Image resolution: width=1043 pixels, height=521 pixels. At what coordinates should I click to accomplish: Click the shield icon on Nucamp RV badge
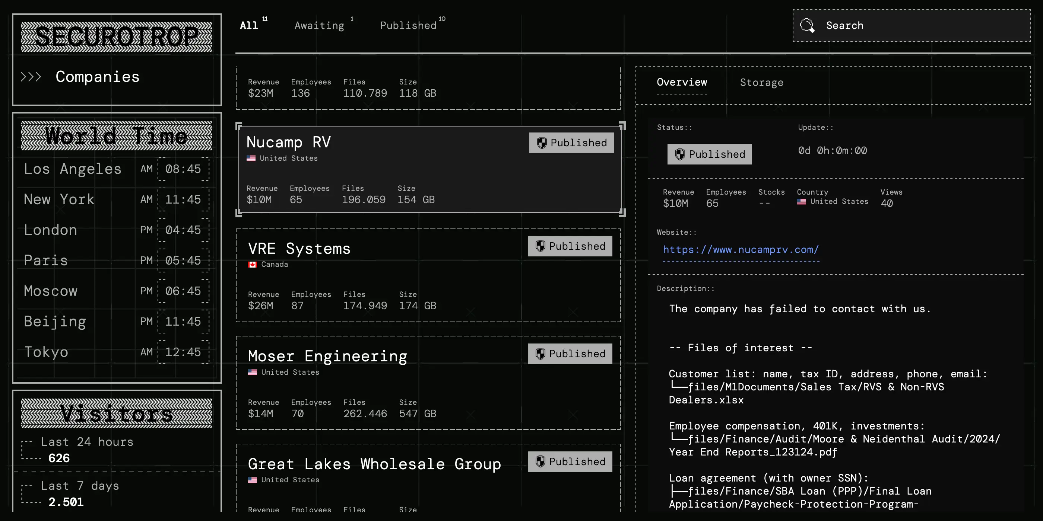tap(542, 143)
